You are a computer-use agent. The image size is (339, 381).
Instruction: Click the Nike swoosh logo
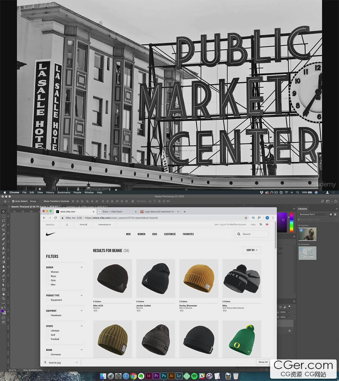[50, 234]
